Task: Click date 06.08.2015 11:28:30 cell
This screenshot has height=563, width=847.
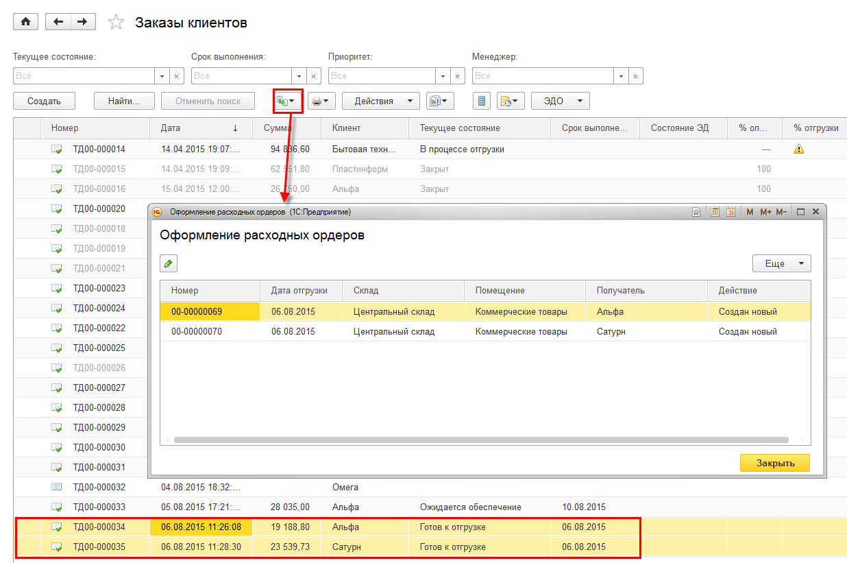Action: [x=201, y=547]
